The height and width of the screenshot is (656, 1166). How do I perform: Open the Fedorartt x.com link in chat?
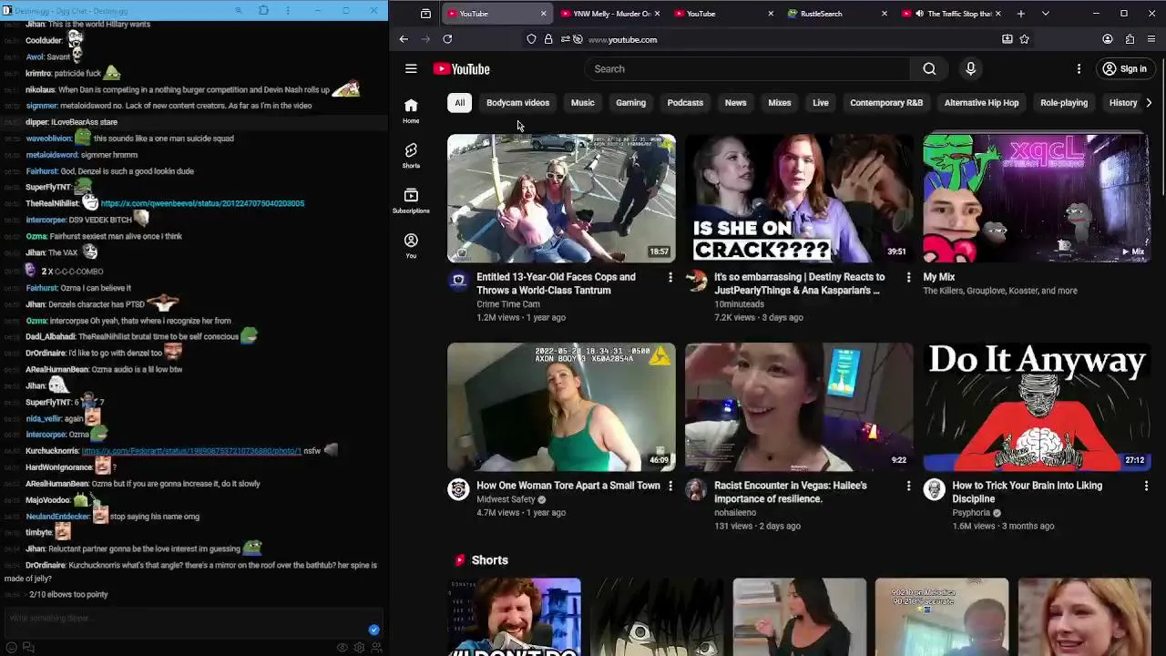191,451
